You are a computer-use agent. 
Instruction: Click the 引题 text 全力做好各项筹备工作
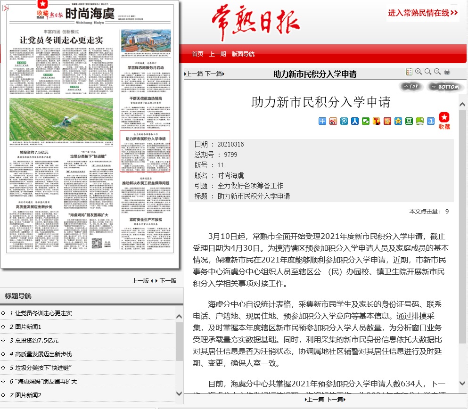coord(250,186)
